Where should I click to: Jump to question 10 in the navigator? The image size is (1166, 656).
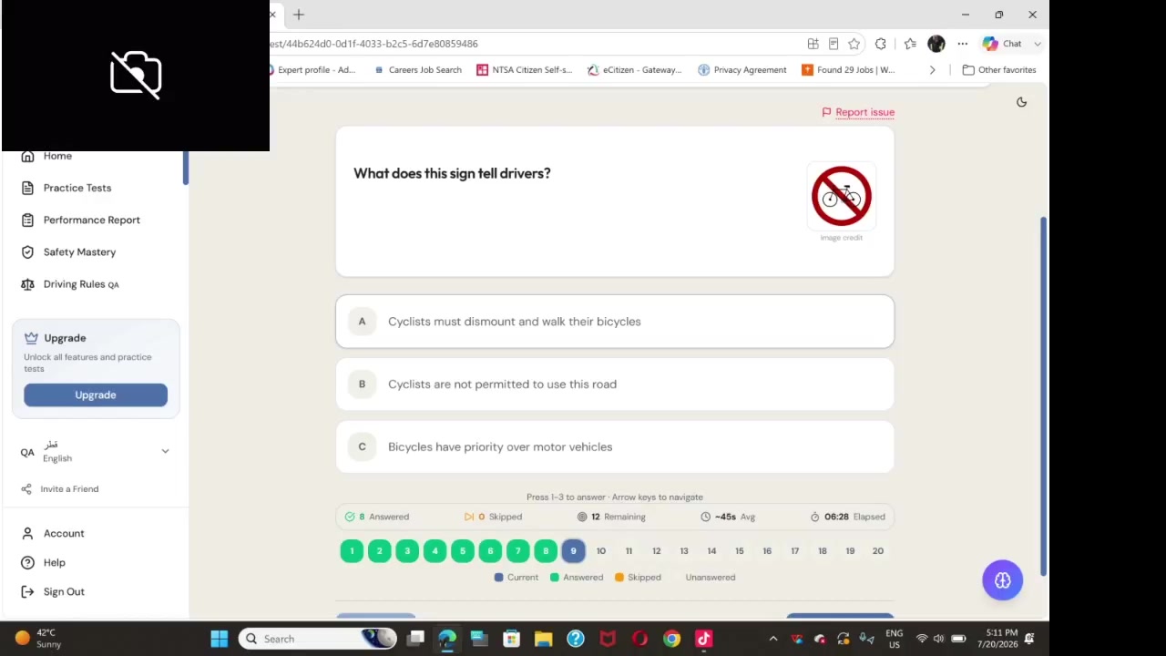click(600, 550)
